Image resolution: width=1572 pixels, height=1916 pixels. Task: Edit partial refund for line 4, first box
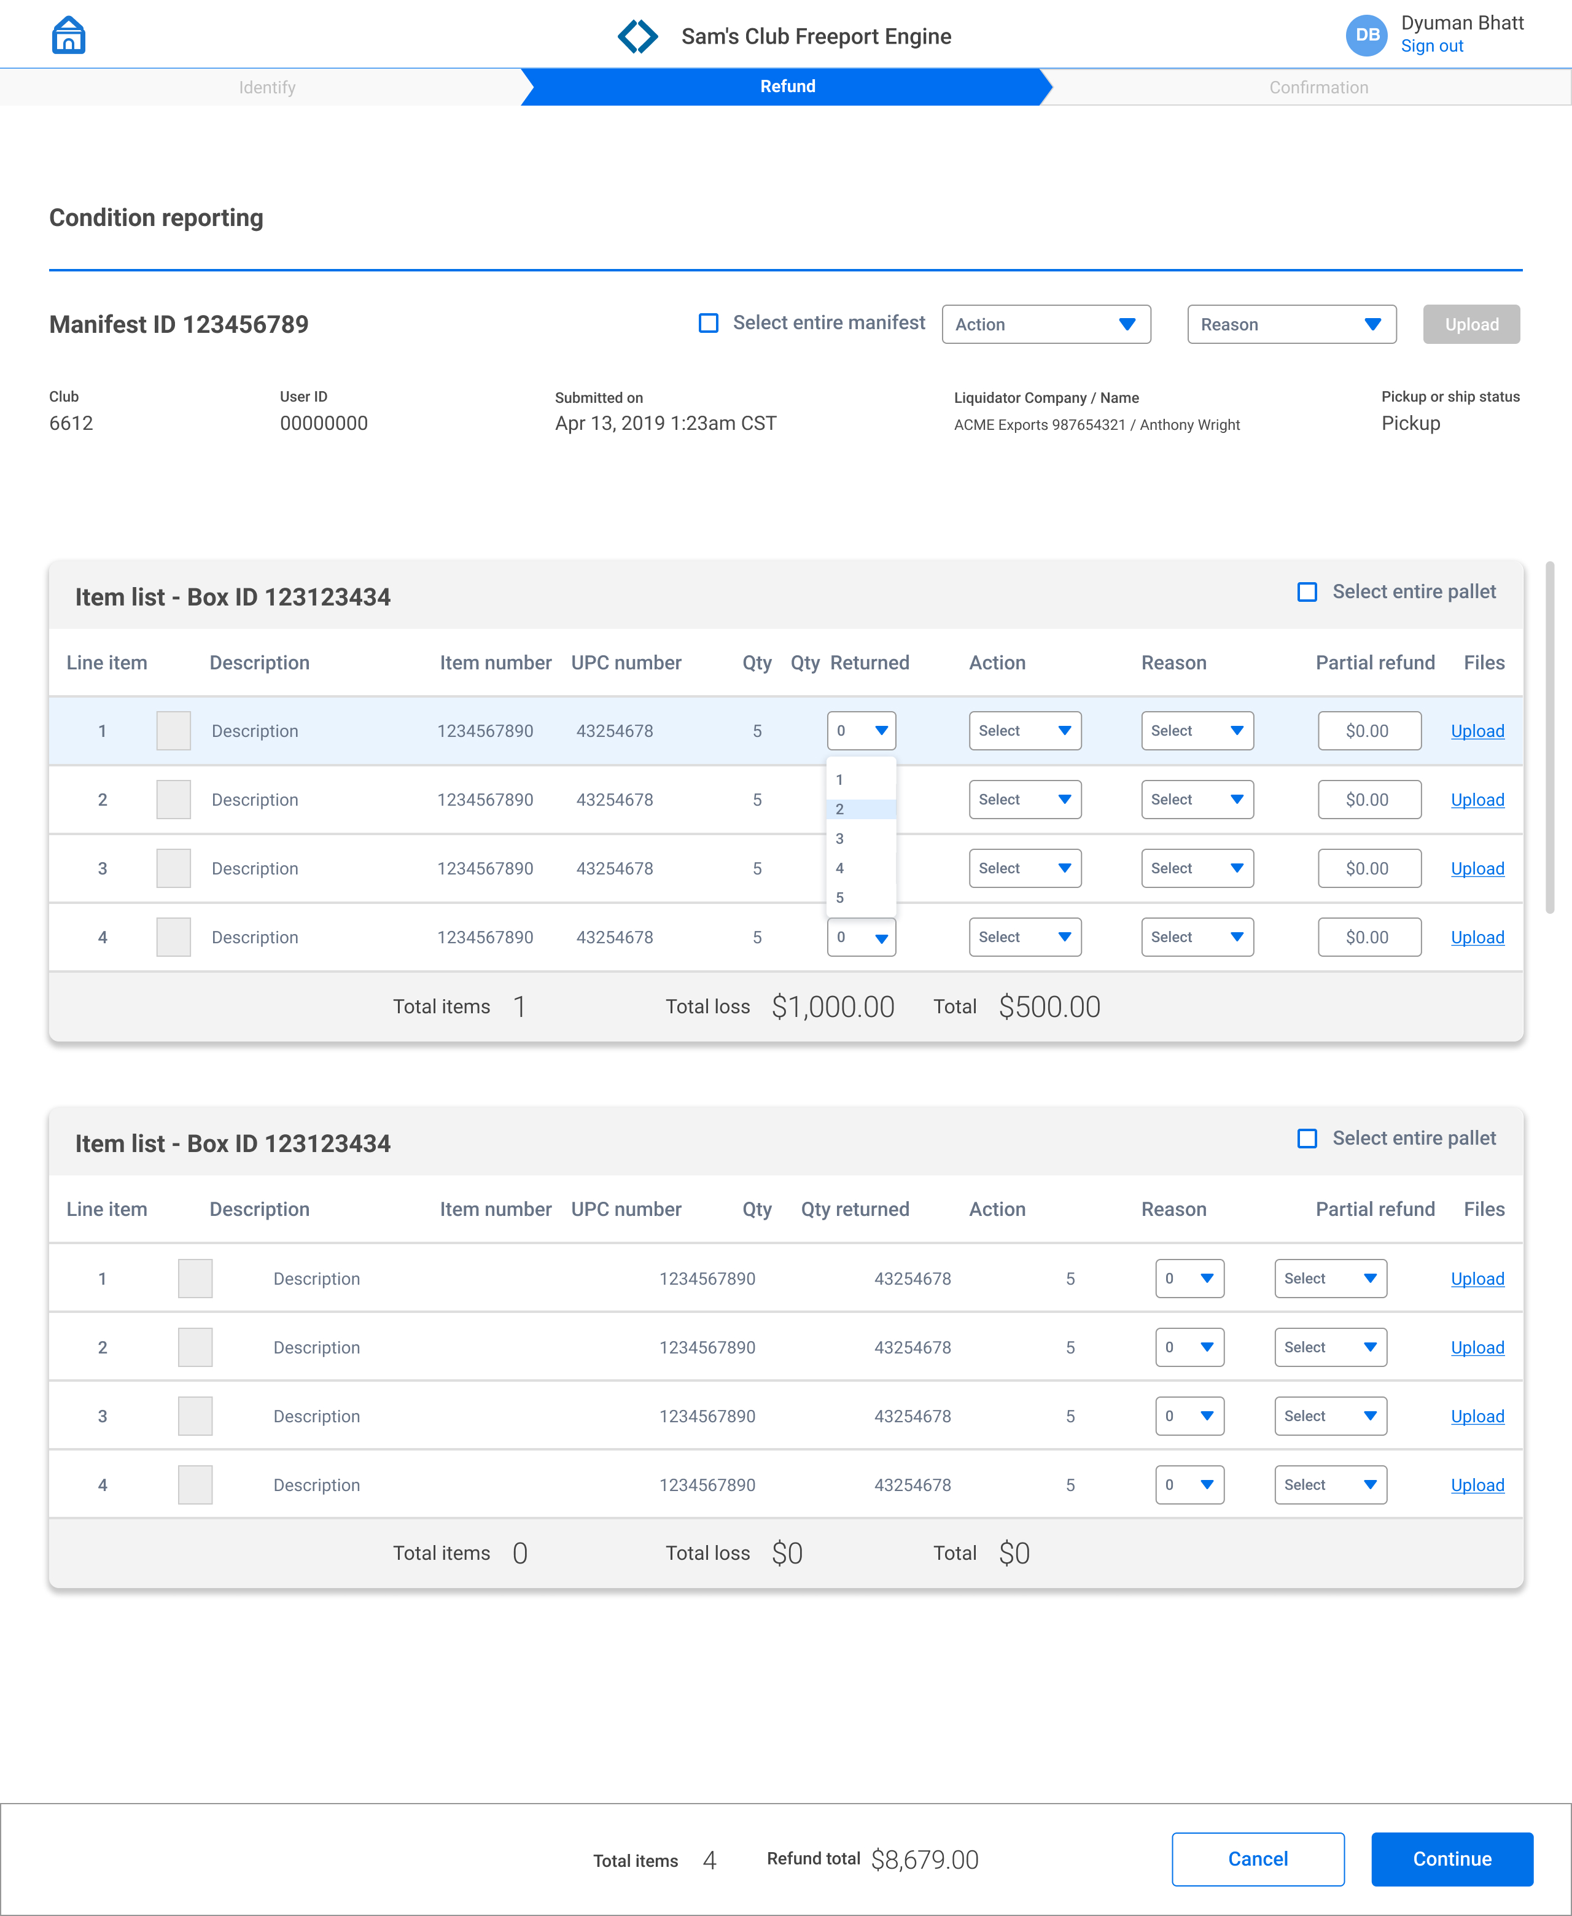(1369, 937)
